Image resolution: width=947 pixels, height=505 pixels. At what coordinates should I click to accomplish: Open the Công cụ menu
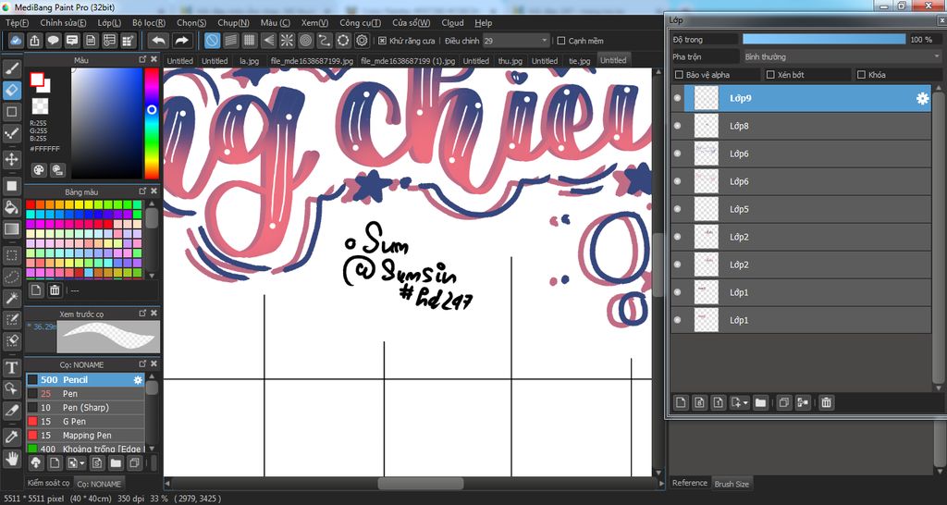coord(360,23)
